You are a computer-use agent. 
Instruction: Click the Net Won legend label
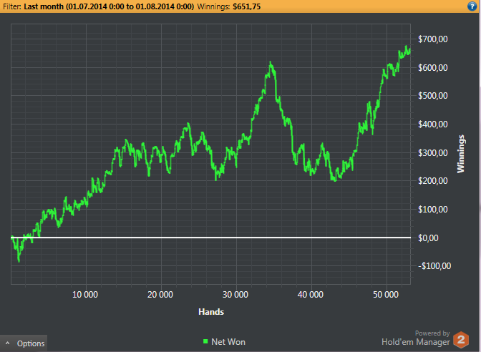tap(228, 342)
